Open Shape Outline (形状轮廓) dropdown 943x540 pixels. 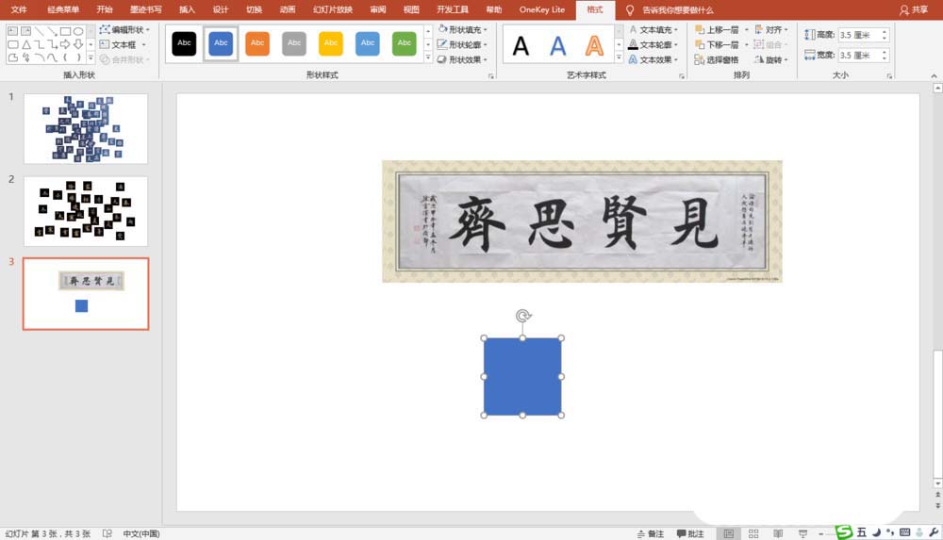click(462, 44)
